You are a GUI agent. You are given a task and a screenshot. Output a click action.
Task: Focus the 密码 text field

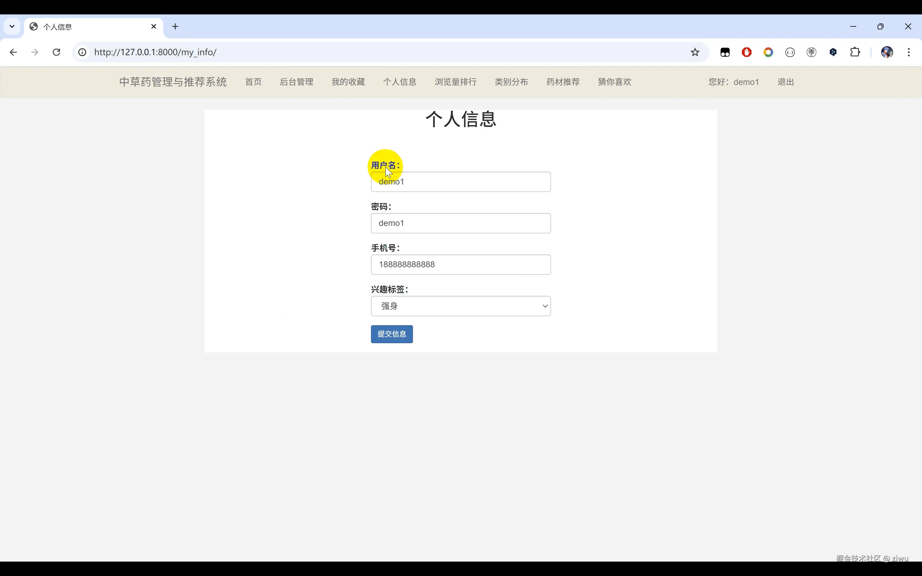tap(461, 223)
